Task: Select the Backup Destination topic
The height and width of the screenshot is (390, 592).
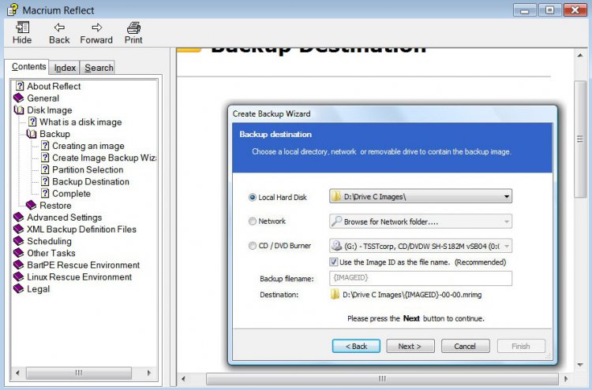Action: [91, 182]
